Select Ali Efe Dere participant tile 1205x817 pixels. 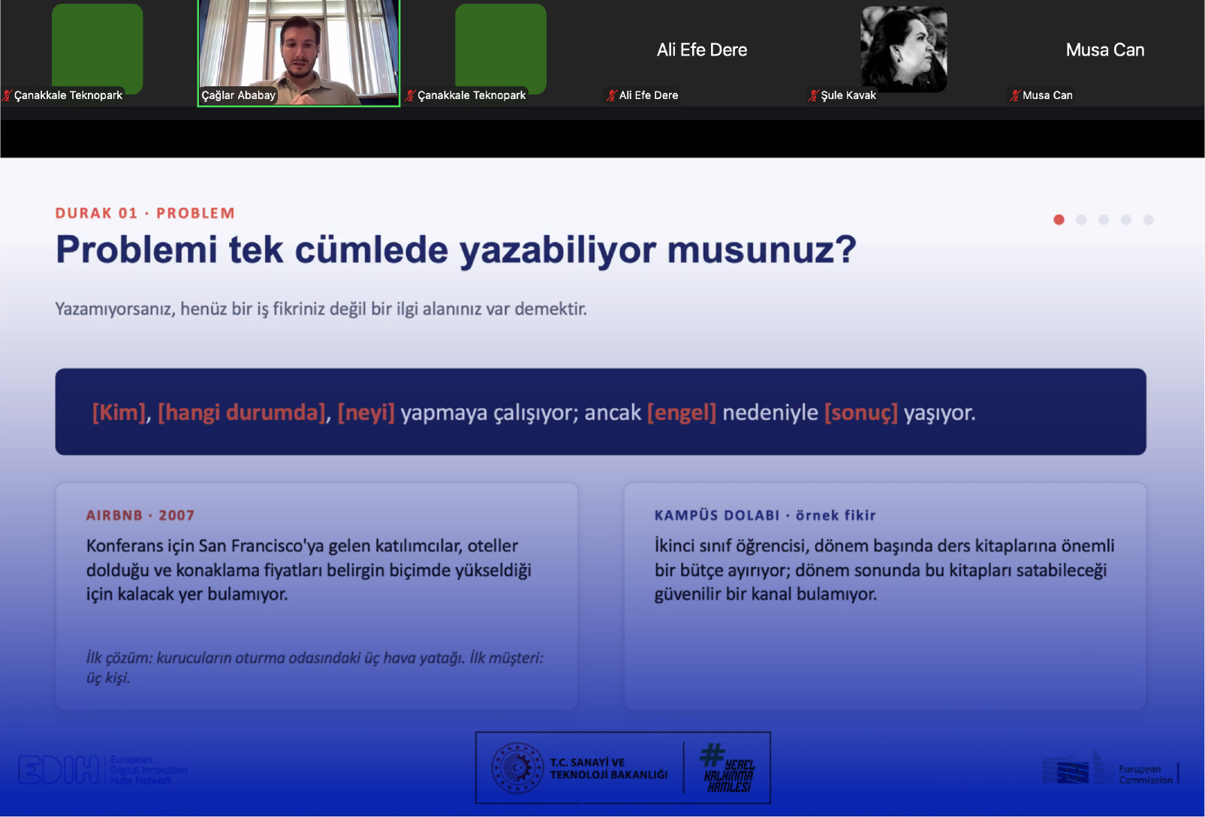tap(702, 53)
